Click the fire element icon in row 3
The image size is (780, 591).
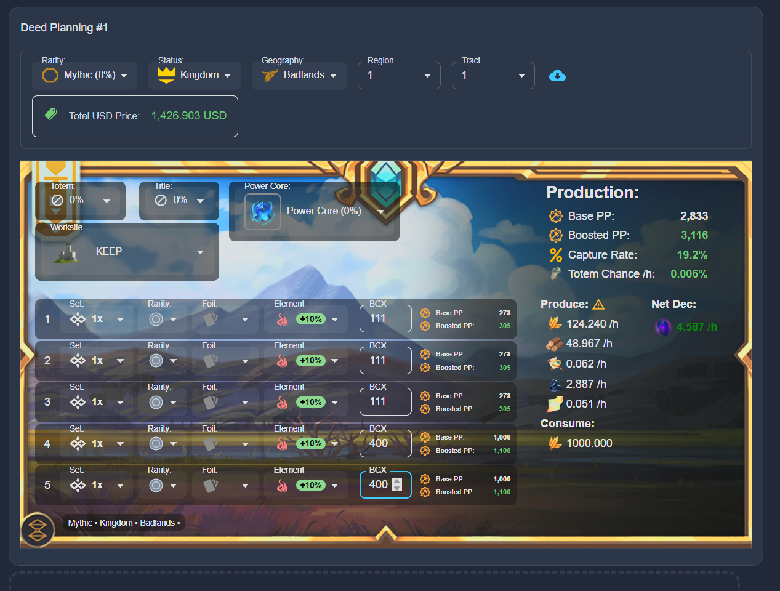pos(283,402)
